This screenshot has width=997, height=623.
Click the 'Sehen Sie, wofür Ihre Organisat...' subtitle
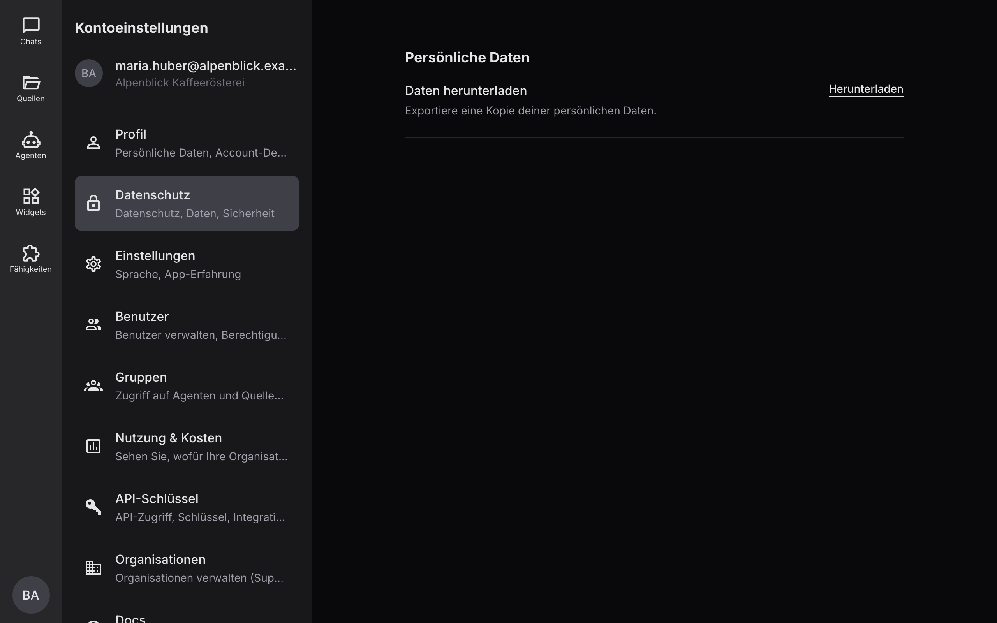(x=201, y=456)
